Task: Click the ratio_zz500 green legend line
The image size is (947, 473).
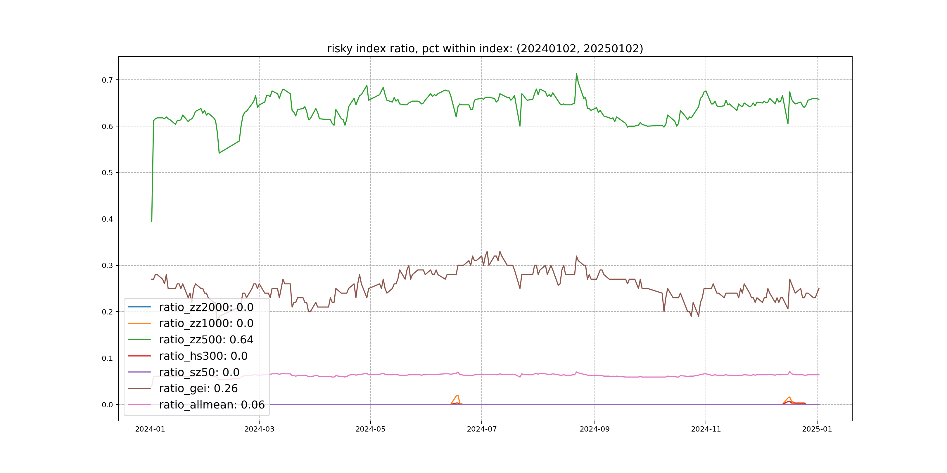Action: (139, 339)
